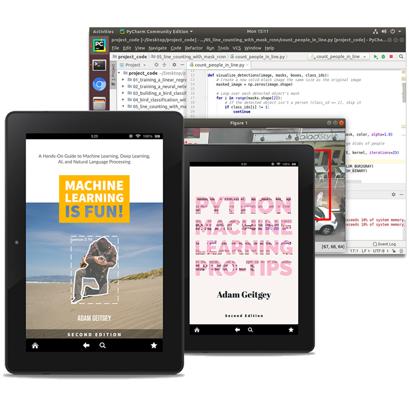Open the VCS menu
The height and width of the screenshot is (409, 409).
tap(237, 48)
